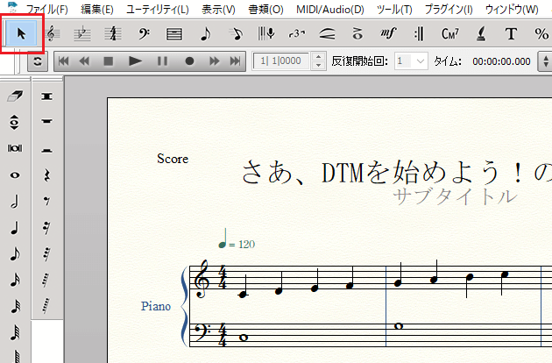Open the ファイル(F) menu

[x=46, y=10]
